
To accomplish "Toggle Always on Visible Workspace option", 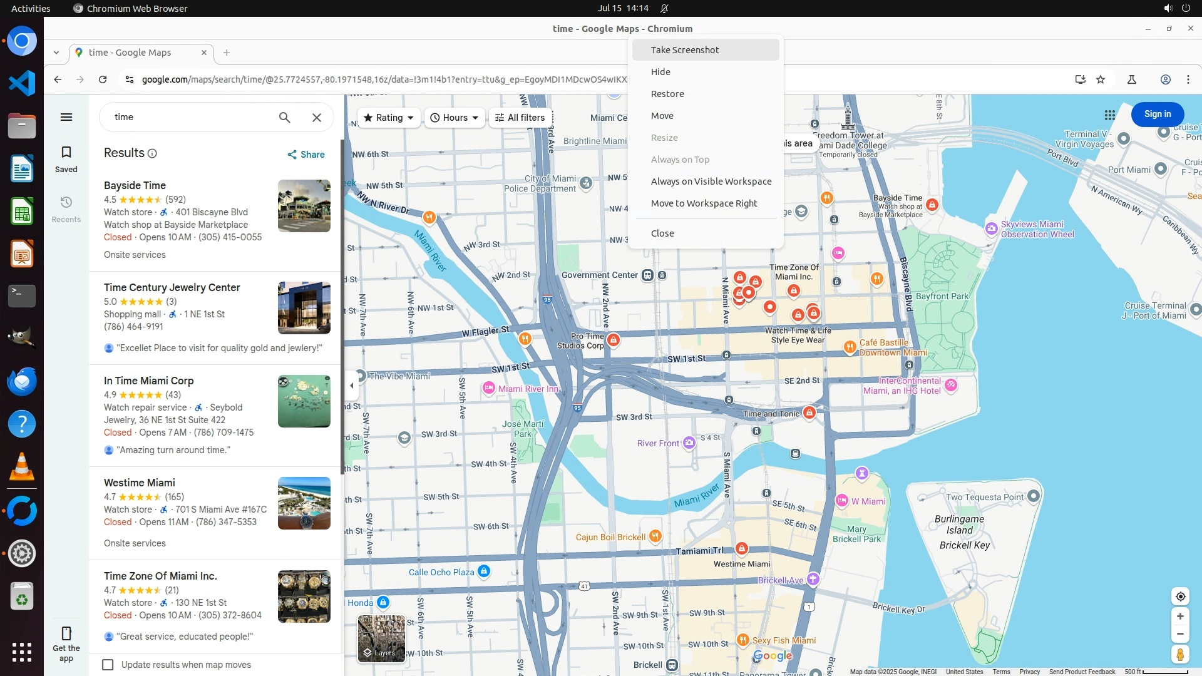I will pyautogui.click(x=711, y=182).
